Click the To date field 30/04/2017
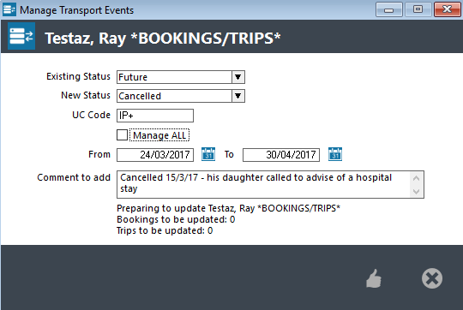This screenshot has height=310, width=463. [x=281, y=155]
